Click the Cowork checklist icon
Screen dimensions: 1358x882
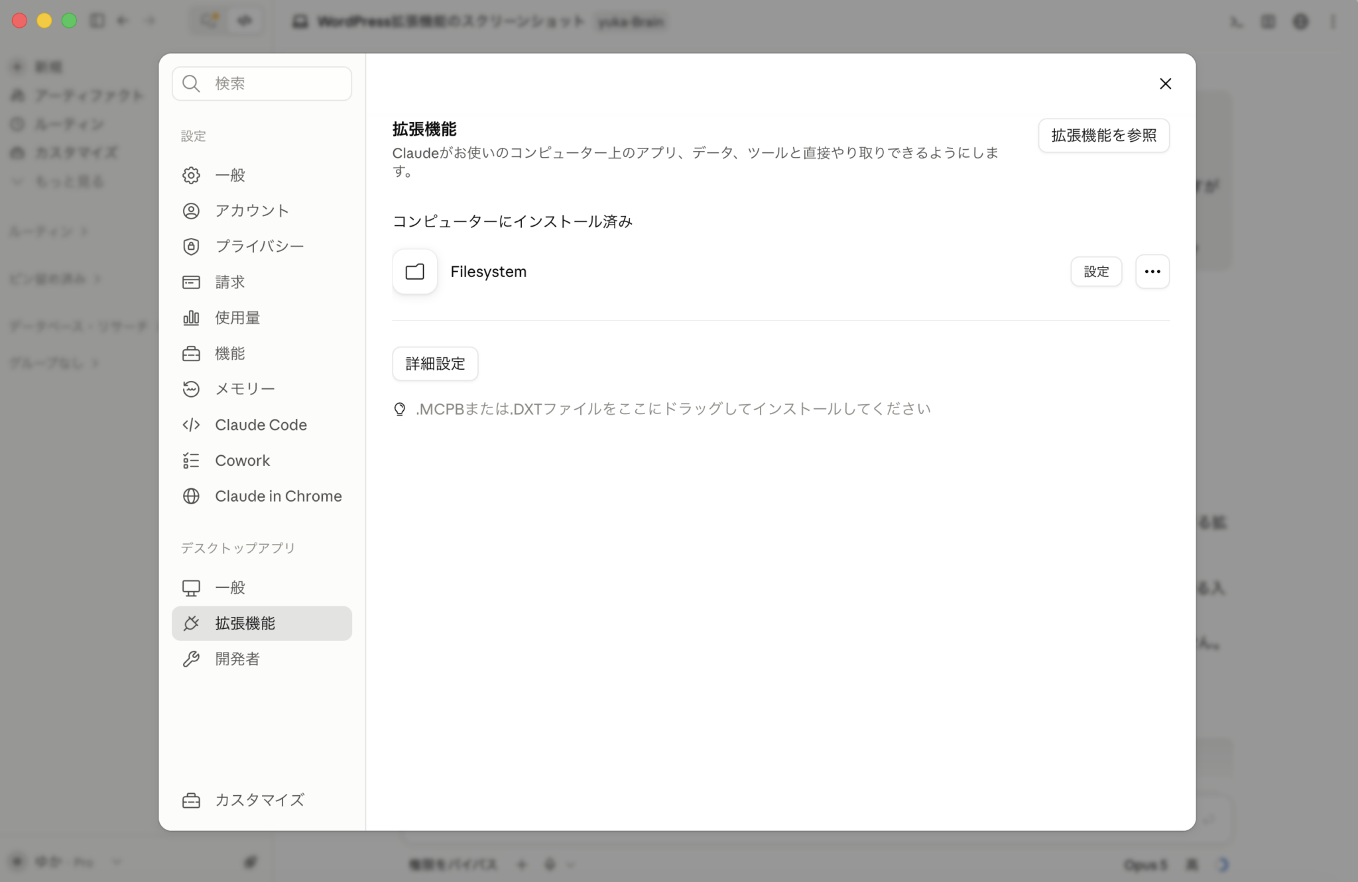[191, 461]
